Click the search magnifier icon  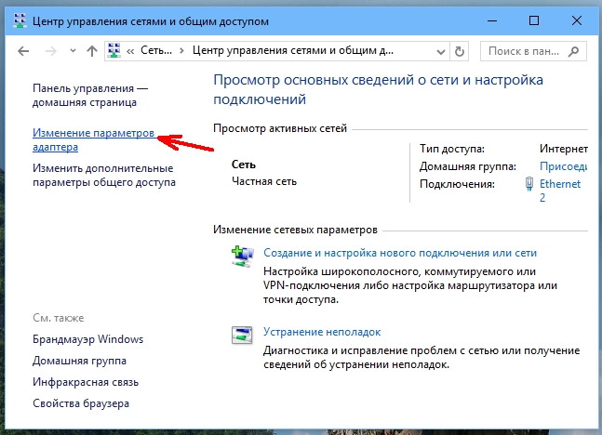[x=573, y=51]
